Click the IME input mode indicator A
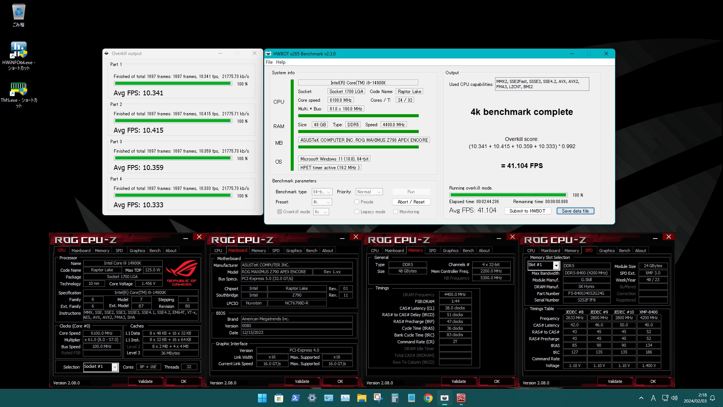Screen dimensions: 723x407 point(653,398)
